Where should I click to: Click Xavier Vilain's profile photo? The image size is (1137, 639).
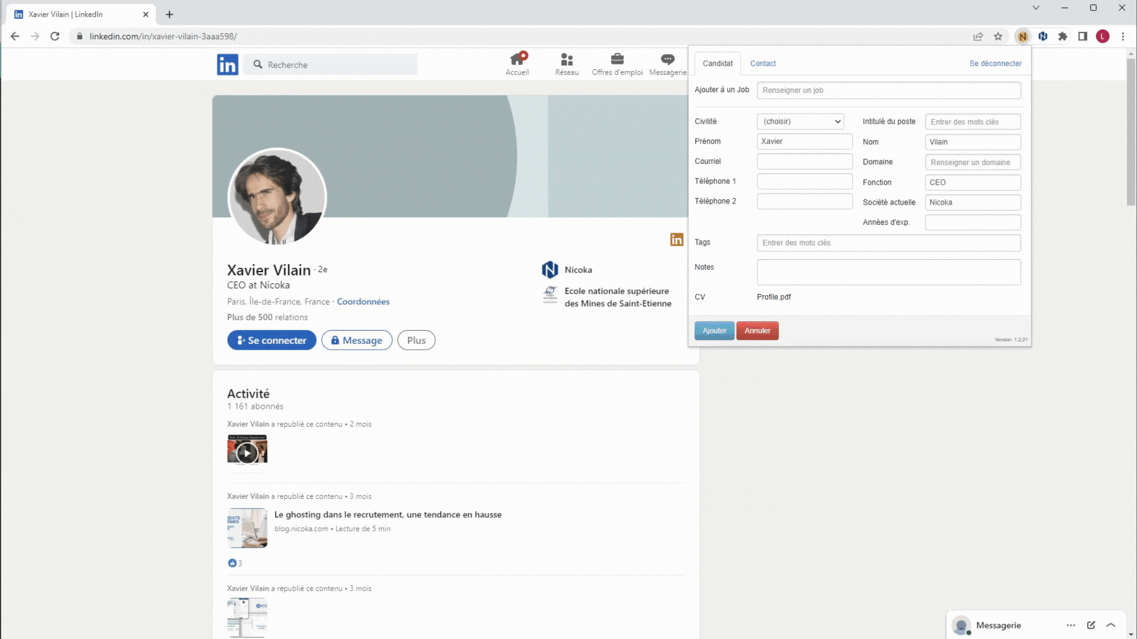(277, 197)
